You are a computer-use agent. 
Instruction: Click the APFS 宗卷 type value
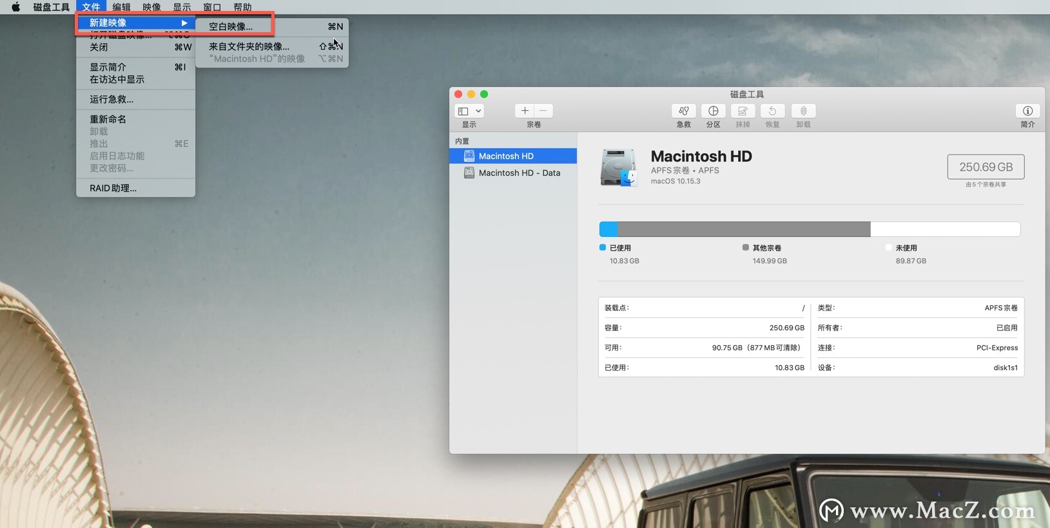(x=1001, y=308)
